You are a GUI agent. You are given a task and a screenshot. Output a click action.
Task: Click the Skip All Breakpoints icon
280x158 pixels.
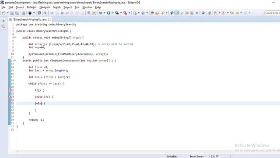[45, 13]
